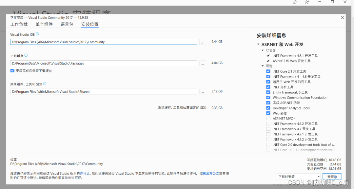Open the 许可证 link

tap(85, 173)
